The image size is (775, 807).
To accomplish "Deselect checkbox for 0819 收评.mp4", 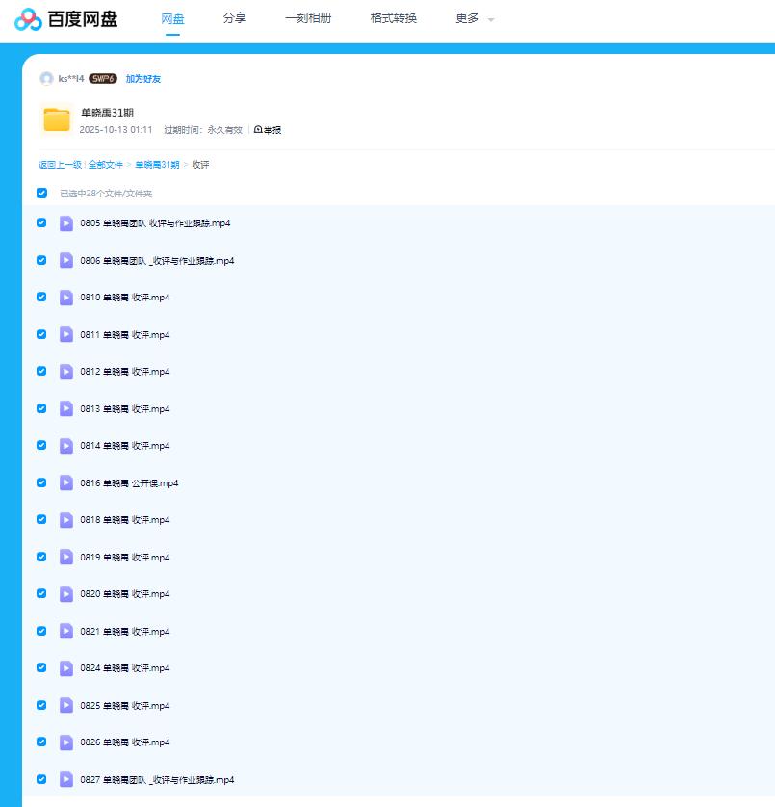I will click(41, 557).
